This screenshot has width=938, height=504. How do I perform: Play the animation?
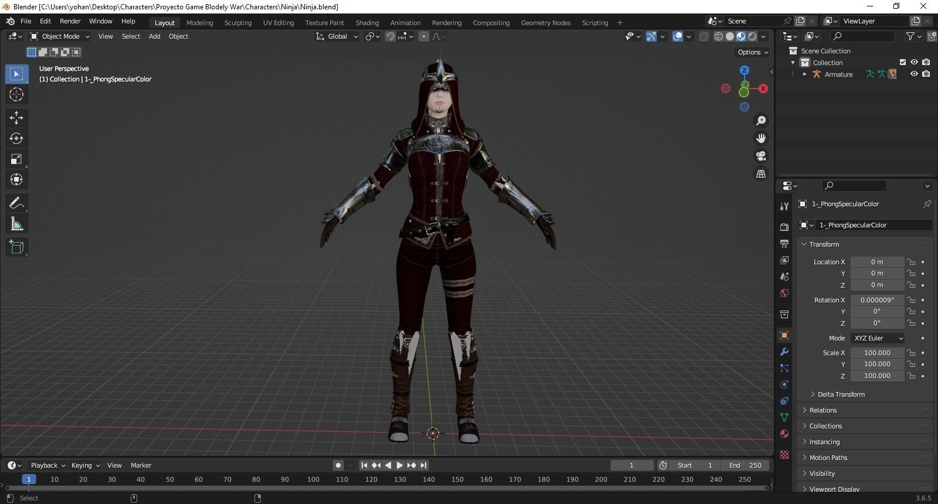[x=400, y=465]
